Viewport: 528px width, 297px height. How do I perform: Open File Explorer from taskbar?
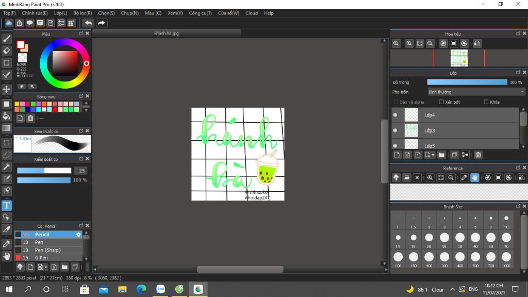(122, 289)
